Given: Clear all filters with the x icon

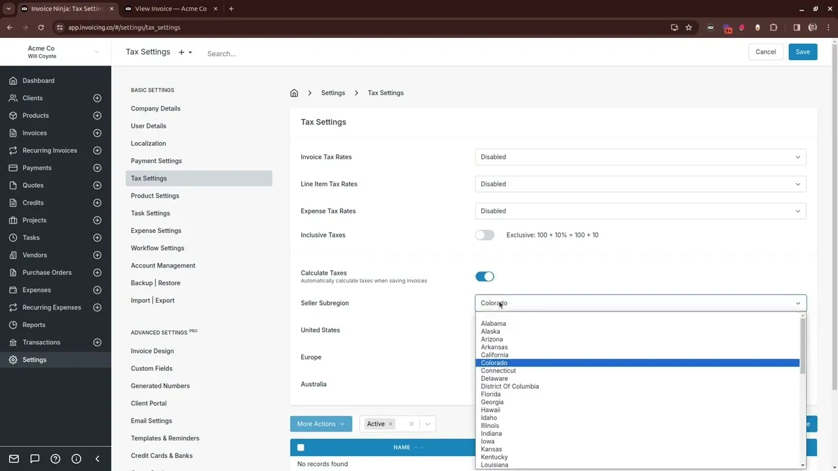Looking at the screenshot, I should [x=411, y=424].
